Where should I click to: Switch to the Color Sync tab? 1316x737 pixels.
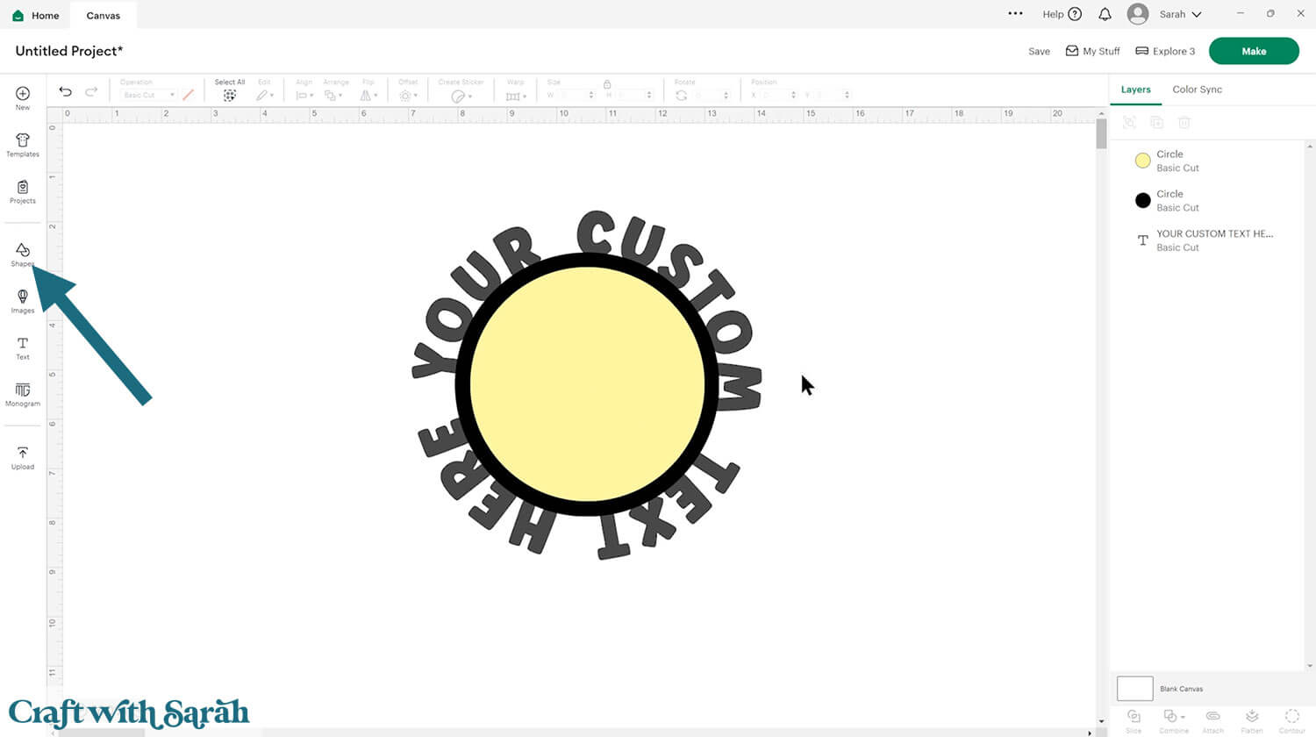click(x=1197, y=89)
